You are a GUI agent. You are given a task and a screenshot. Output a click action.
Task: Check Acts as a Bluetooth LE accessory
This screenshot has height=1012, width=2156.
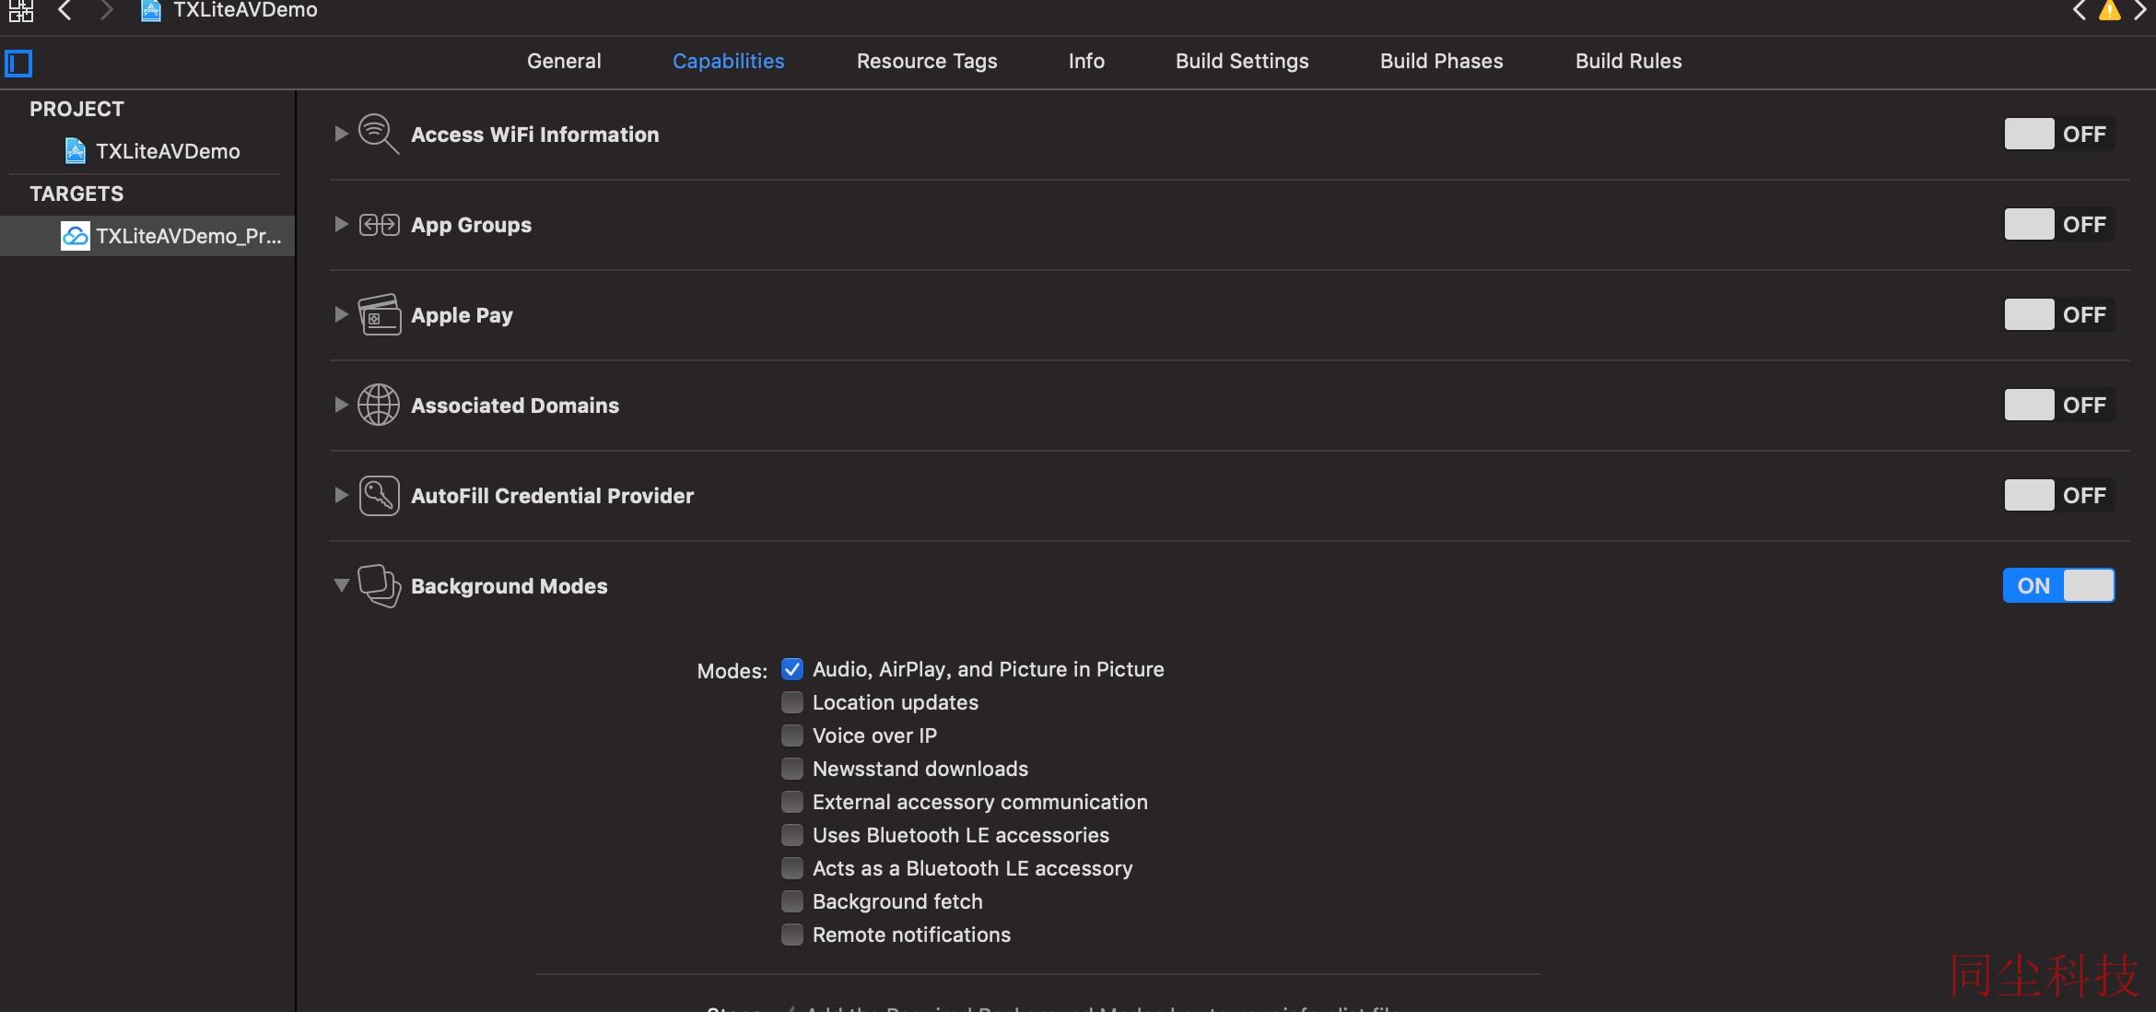792,868
